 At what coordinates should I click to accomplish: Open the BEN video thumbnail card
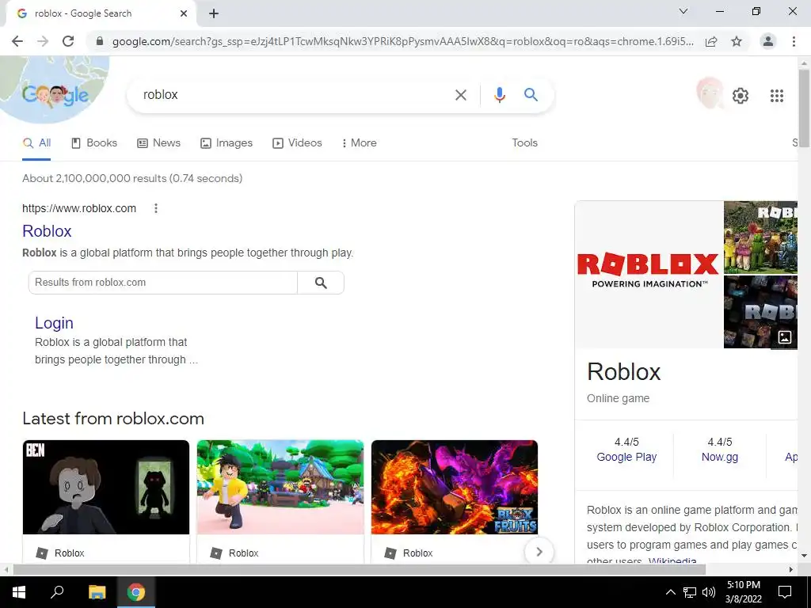pyautogui.click(x=106, y=487)
